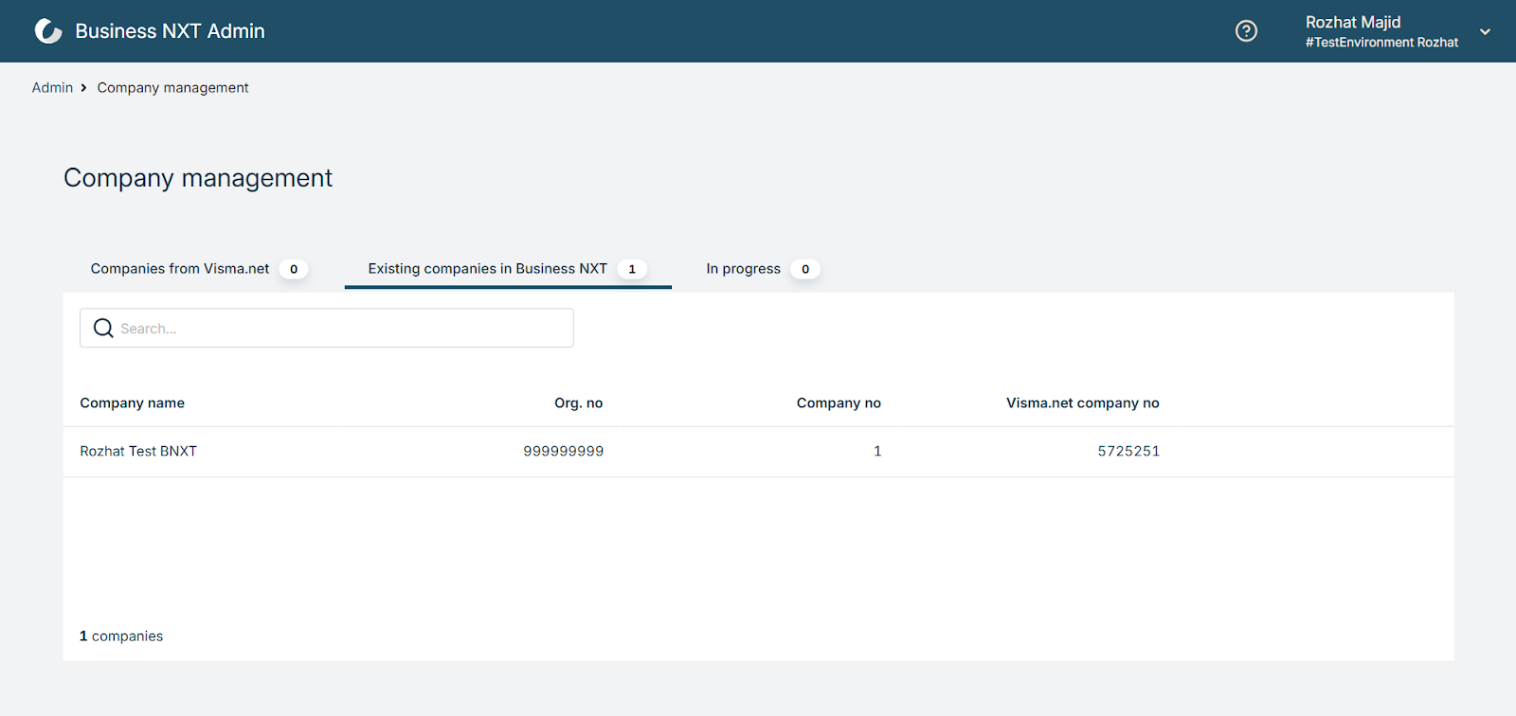Open the Rozhat Test BNXT company row
This screenshot has height=716, width=1516.
[x=758, y=452]
